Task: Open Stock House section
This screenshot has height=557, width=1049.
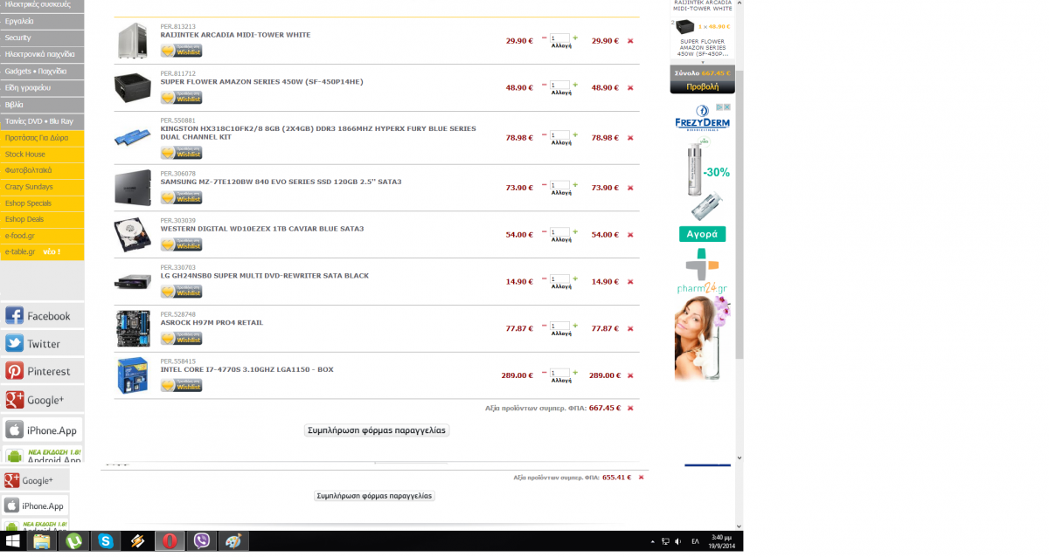Action: [42, 155]
